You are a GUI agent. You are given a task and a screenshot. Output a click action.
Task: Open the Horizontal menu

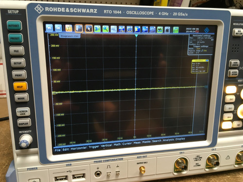point(79,148)
